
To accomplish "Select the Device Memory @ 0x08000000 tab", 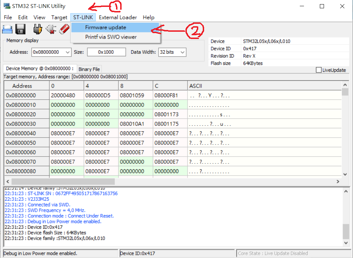I will [x=40, y=69].
